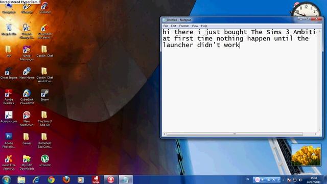The image size is (327, 184).
Task: Close the Untitled Notepad window
Action: click(x=317, y=19)
